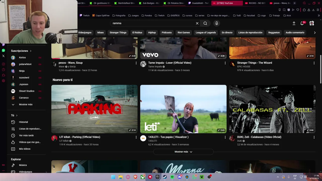Open options menu for LIT killah - Parking
322x181 pixels.
[136, 137]
